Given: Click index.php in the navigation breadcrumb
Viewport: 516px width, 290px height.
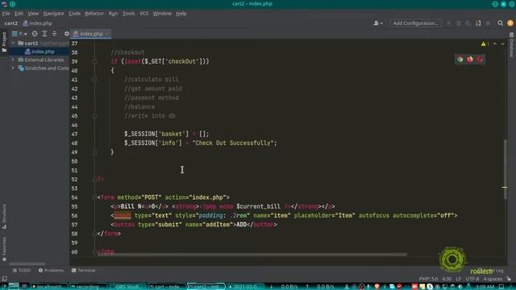Looking at the screenshot, I should pos(38,23).
